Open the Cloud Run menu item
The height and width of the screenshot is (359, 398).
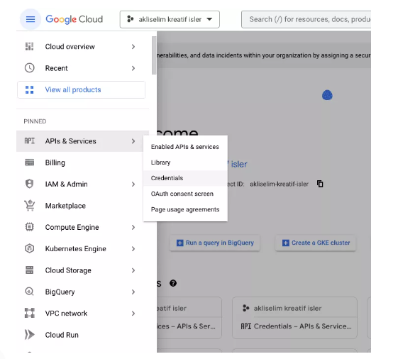[82, 335]
